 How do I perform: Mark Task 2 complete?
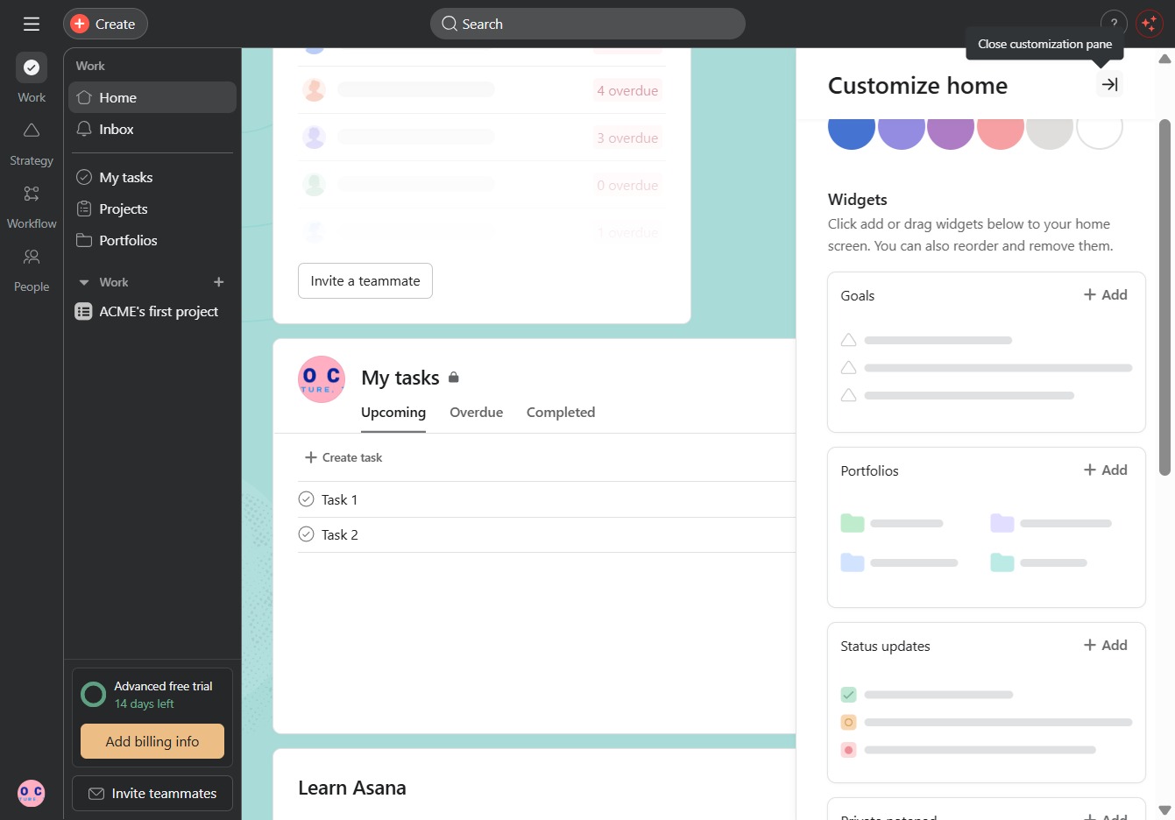[306, 534]
